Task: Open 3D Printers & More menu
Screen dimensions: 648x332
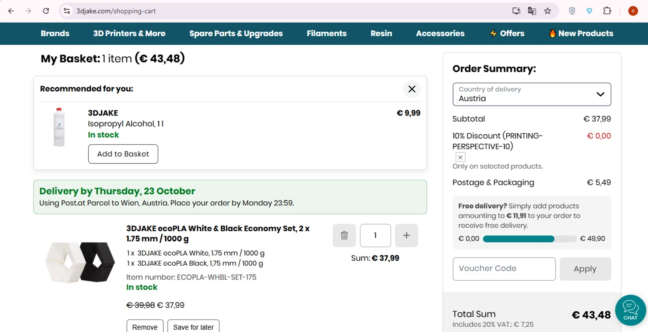Action: tap(129, 34)
